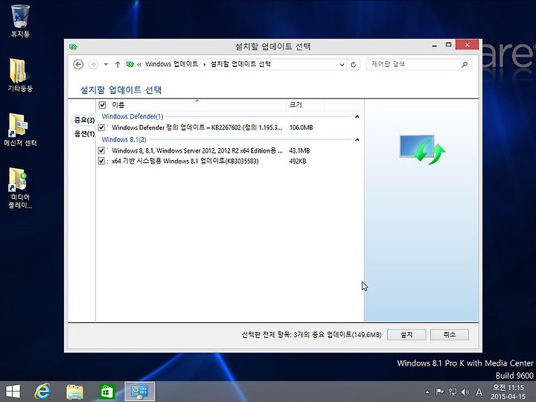Click the 149.6MB selected total summary text
This screenshot has width=536, height=402.
point(311,335)
